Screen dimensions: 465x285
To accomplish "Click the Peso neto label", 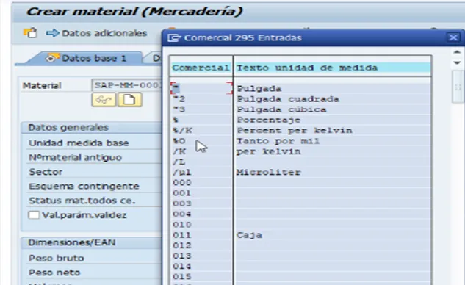I will pos(54,273).
